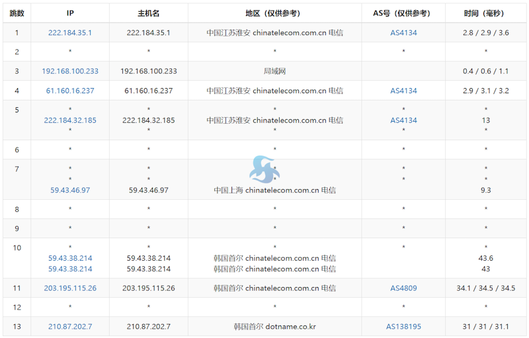Click hop number 10
This screenshot has width=529, height=338.
(17, 248)
